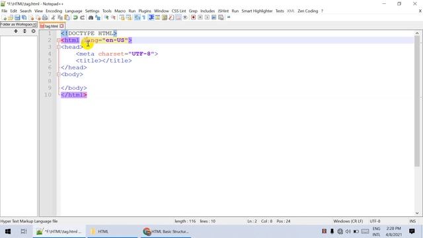Toggle synchronize horizontal scrolling
Screen dimensions: 423x238
click(x=129, y=18)
